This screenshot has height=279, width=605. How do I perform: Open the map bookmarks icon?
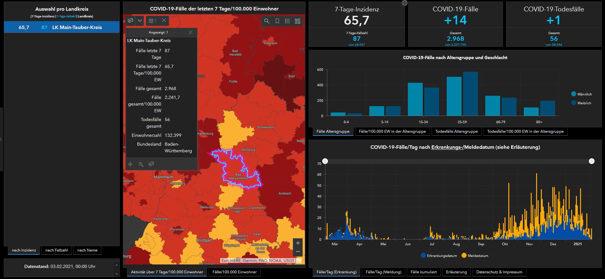[x=277, y=21]
